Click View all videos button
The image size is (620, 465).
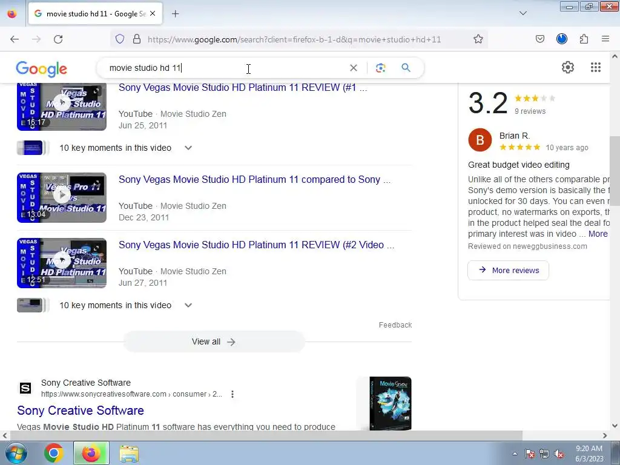[214, 341]
